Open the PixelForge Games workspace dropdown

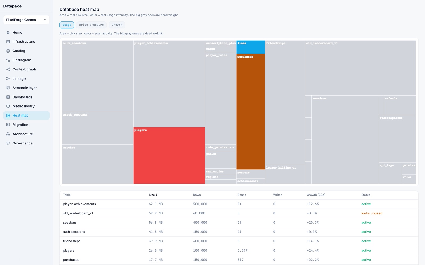(26, 20)
